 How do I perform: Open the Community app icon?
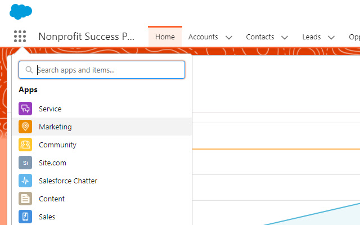click(x=25, y=145)
